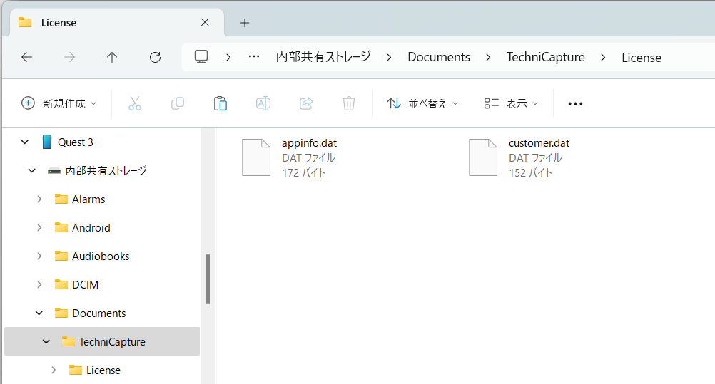The image size is (715, 384).
Task: Click TechniCapture in the breadcrumb path
Action: pyautogui.click(x=545, y=57)
